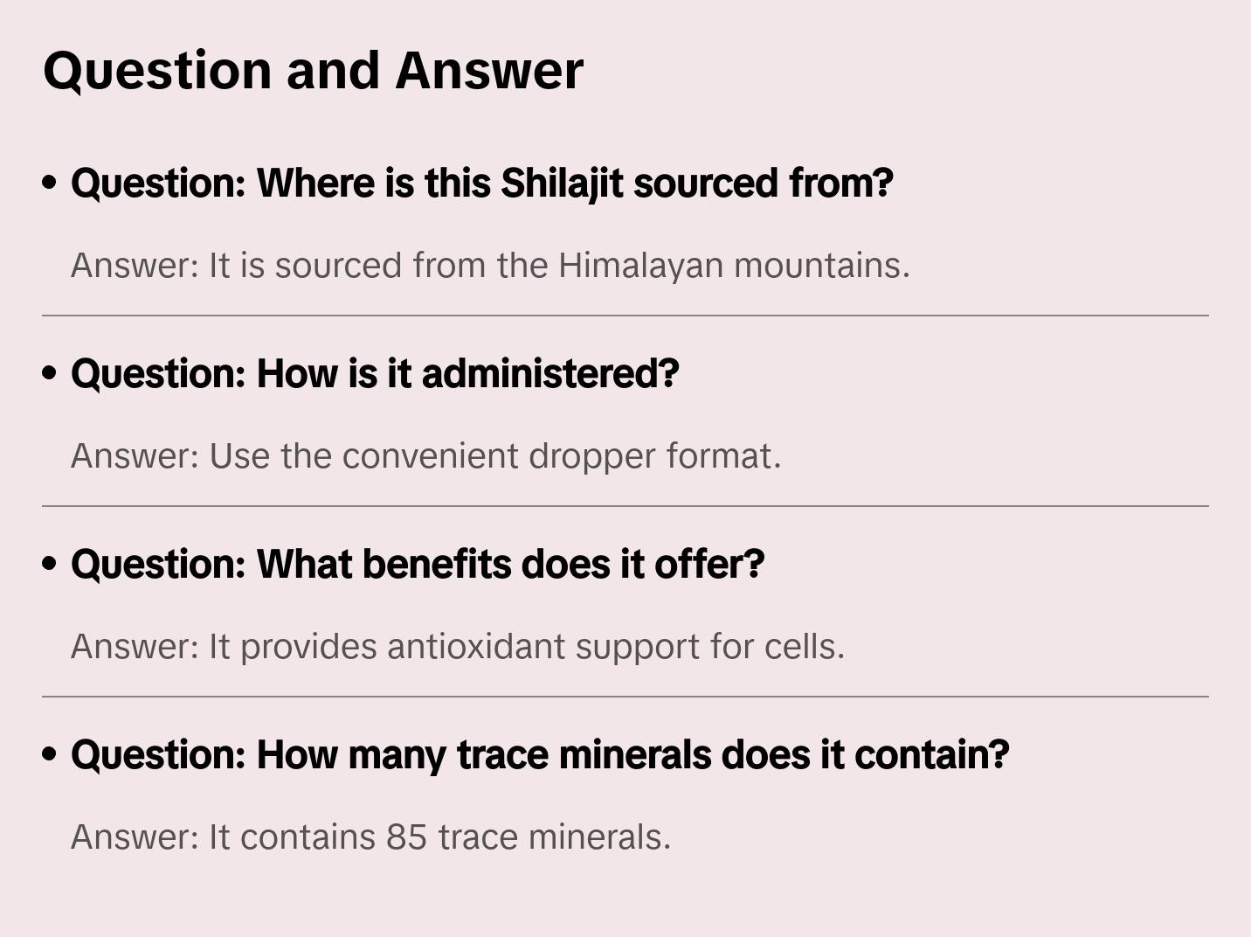Screen dimensions: 1251x937
Task: Click the bullet next to the benefits question
Action: (50, 565)
